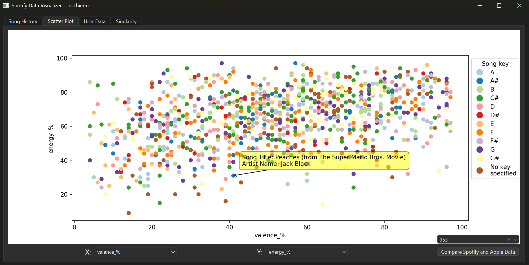This screenshot has height=265, width=529.
Task: Click the No key specified legend swatch
Action: 480,170
